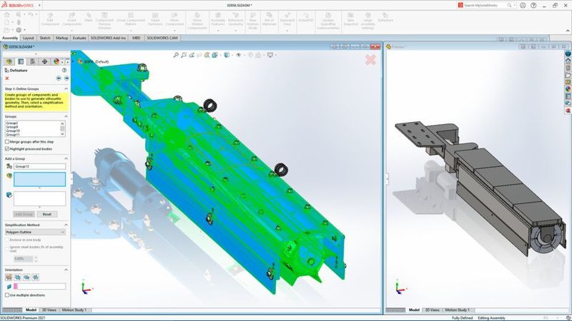Viewport: 572px width, 321px height.
Task: Collapse Step 1: Define Groups section
Action: (x=66, y=88)
